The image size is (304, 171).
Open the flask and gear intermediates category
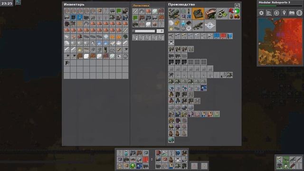186,26
